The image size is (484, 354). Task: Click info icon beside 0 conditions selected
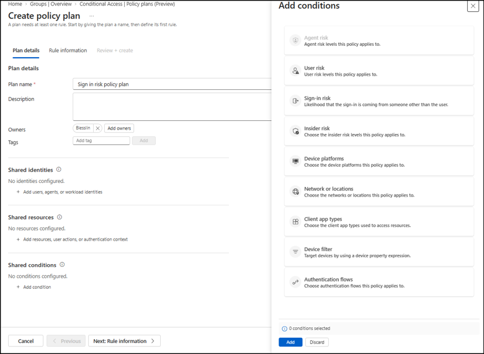(x=284, y=329)
